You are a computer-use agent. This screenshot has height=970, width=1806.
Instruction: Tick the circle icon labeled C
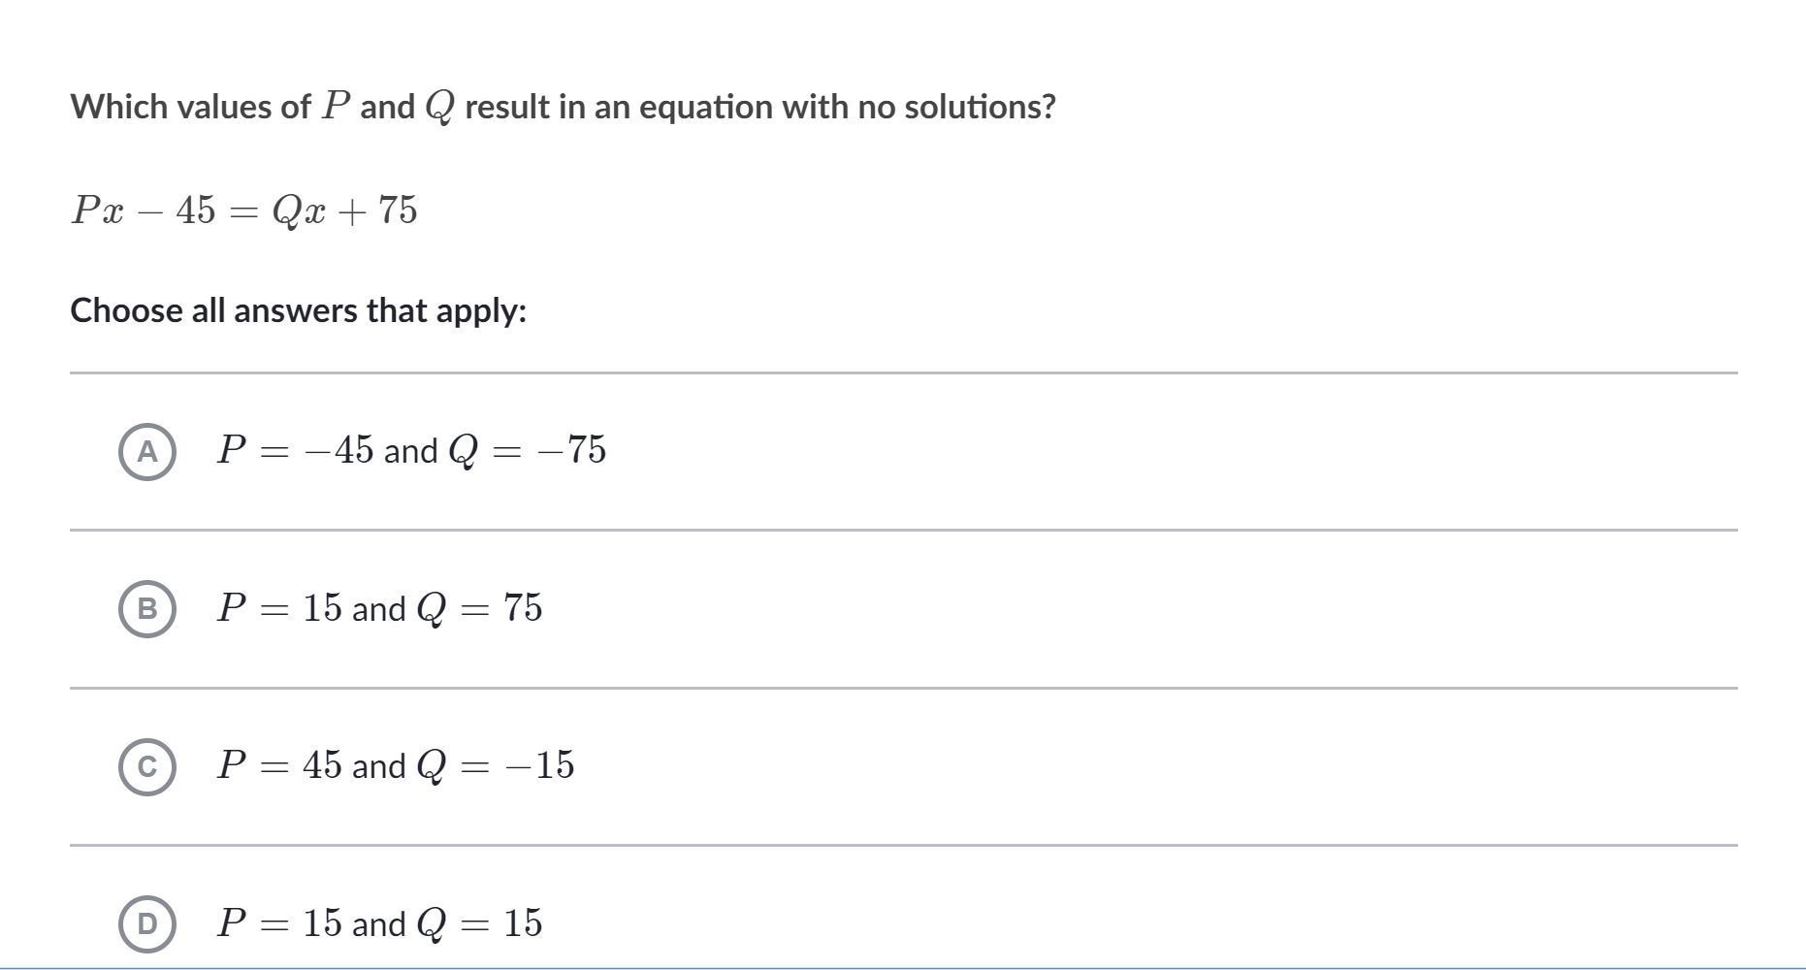(147, 766)
